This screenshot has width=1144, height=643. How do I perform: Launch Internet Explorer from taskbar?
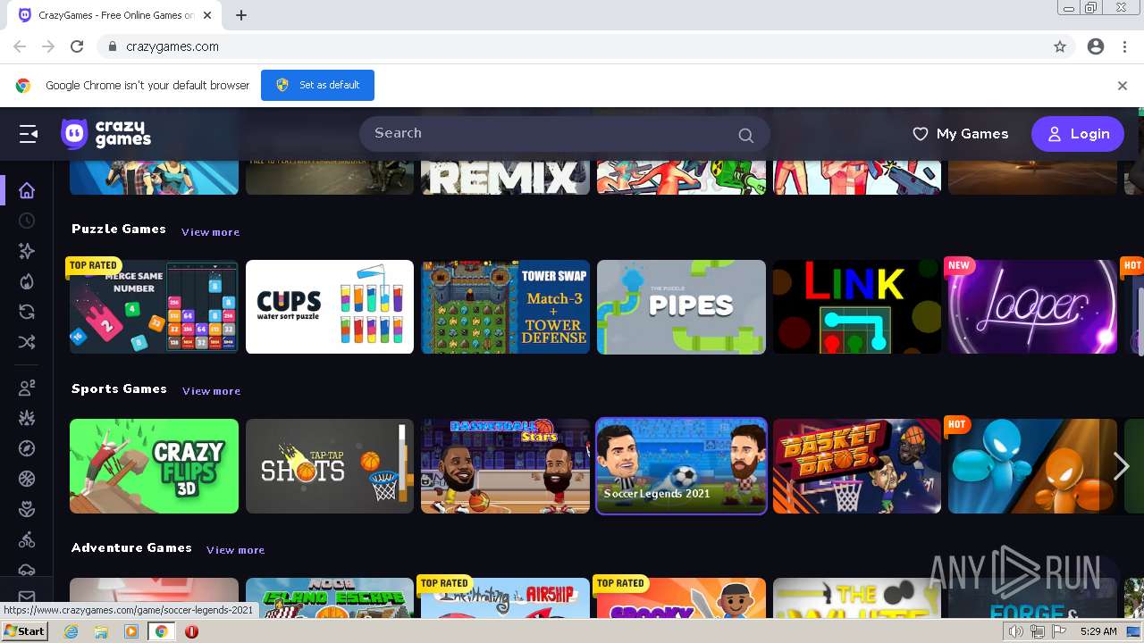point(71,631)
